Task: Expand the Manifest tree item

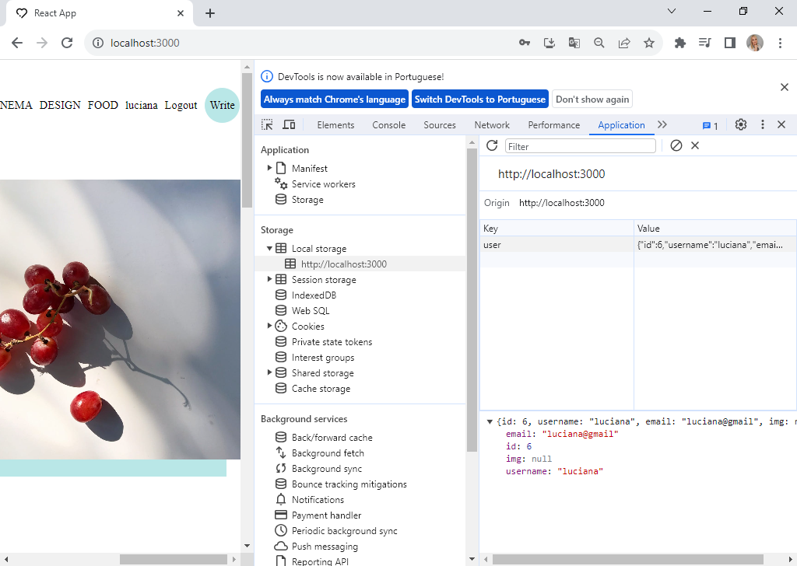Action: [269, 168]
